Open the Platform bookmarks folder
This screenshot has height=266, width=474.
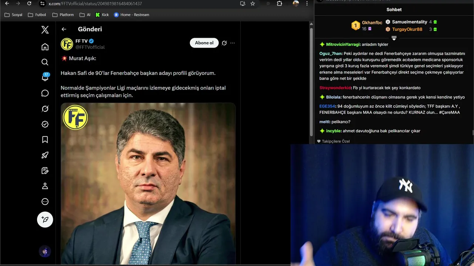coord(63,15)
